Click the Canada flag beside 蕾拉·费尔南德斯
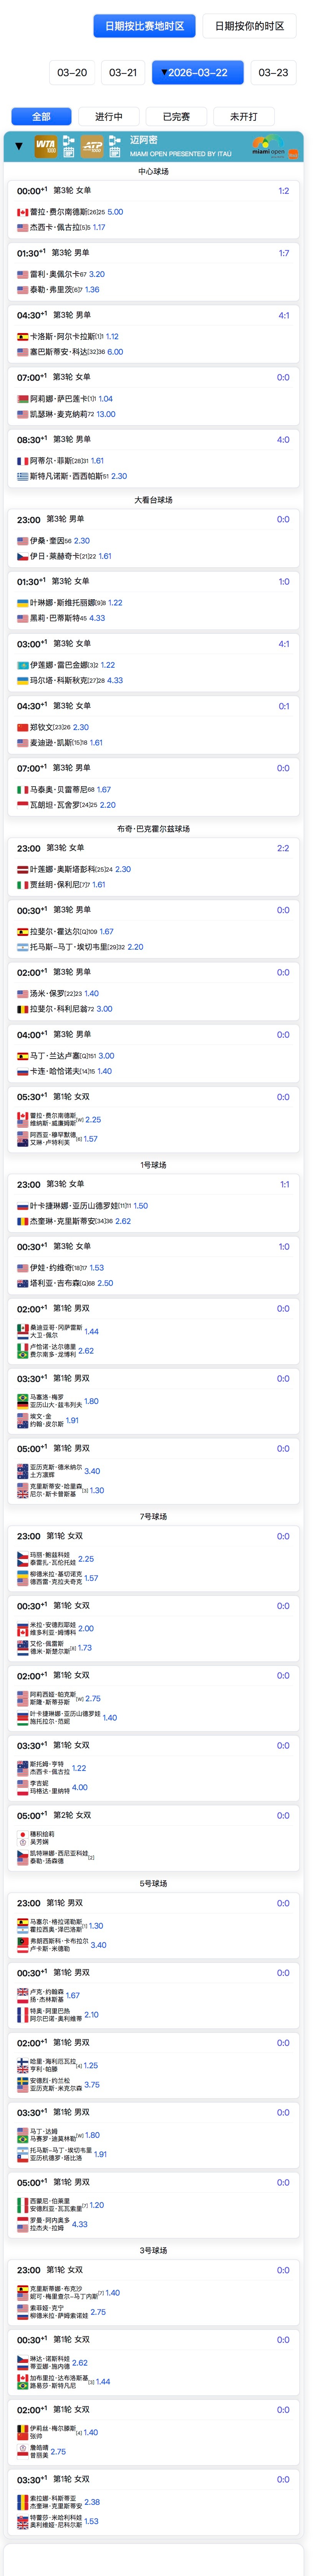This screenshot has height=2576, width=315. click(22, 212)
